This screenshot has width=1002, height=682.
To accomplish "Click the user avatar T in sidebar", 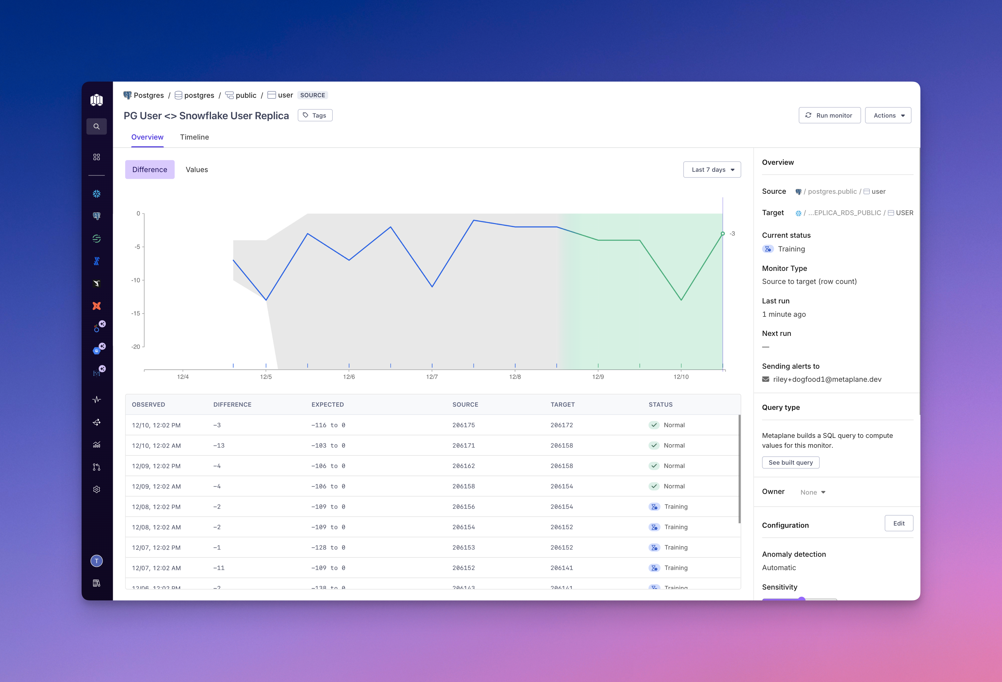I will point(97,561).
